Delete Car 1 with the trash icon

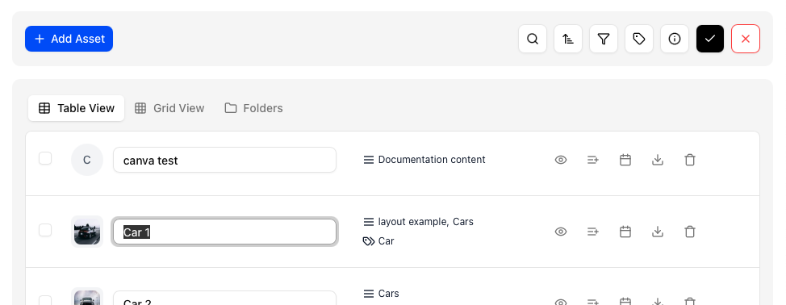(690, 232)
